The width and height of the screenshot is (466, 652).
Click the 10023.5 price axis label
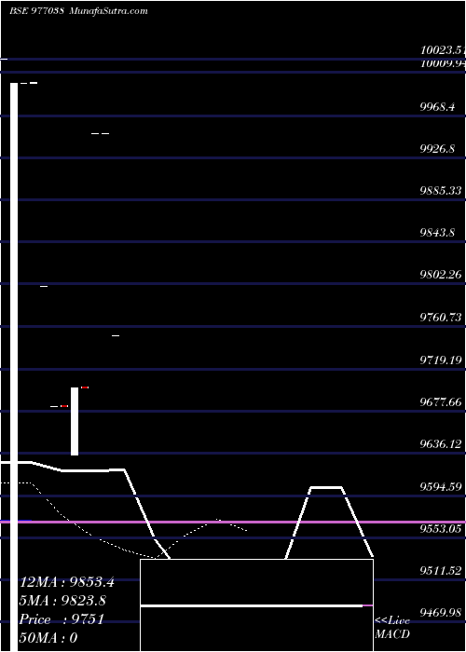(443, 50)
